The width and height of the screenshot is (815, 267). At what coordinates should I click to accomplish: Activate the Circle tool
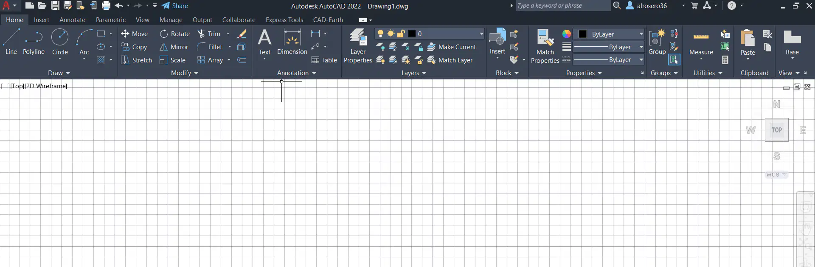pyautogui.click(x=60, y=42)
